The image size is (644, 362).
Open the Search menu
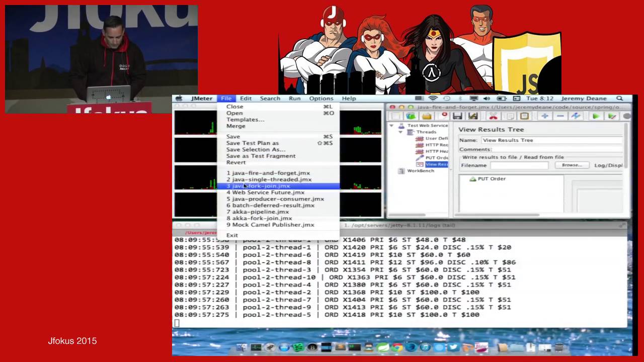tap(270, 99)
